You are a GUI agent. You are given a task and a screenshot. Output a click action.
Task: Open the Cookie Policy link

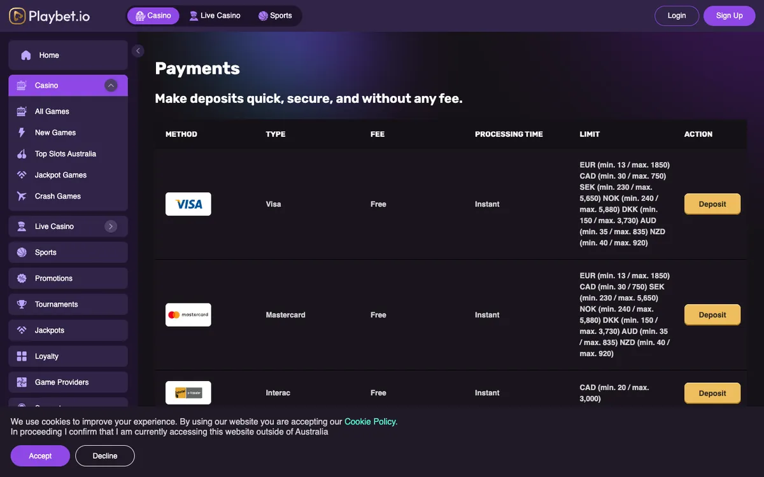coord(371,422)
